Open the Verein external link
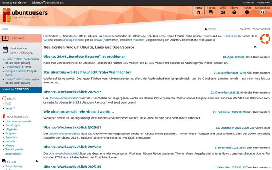 pos(10,108)
